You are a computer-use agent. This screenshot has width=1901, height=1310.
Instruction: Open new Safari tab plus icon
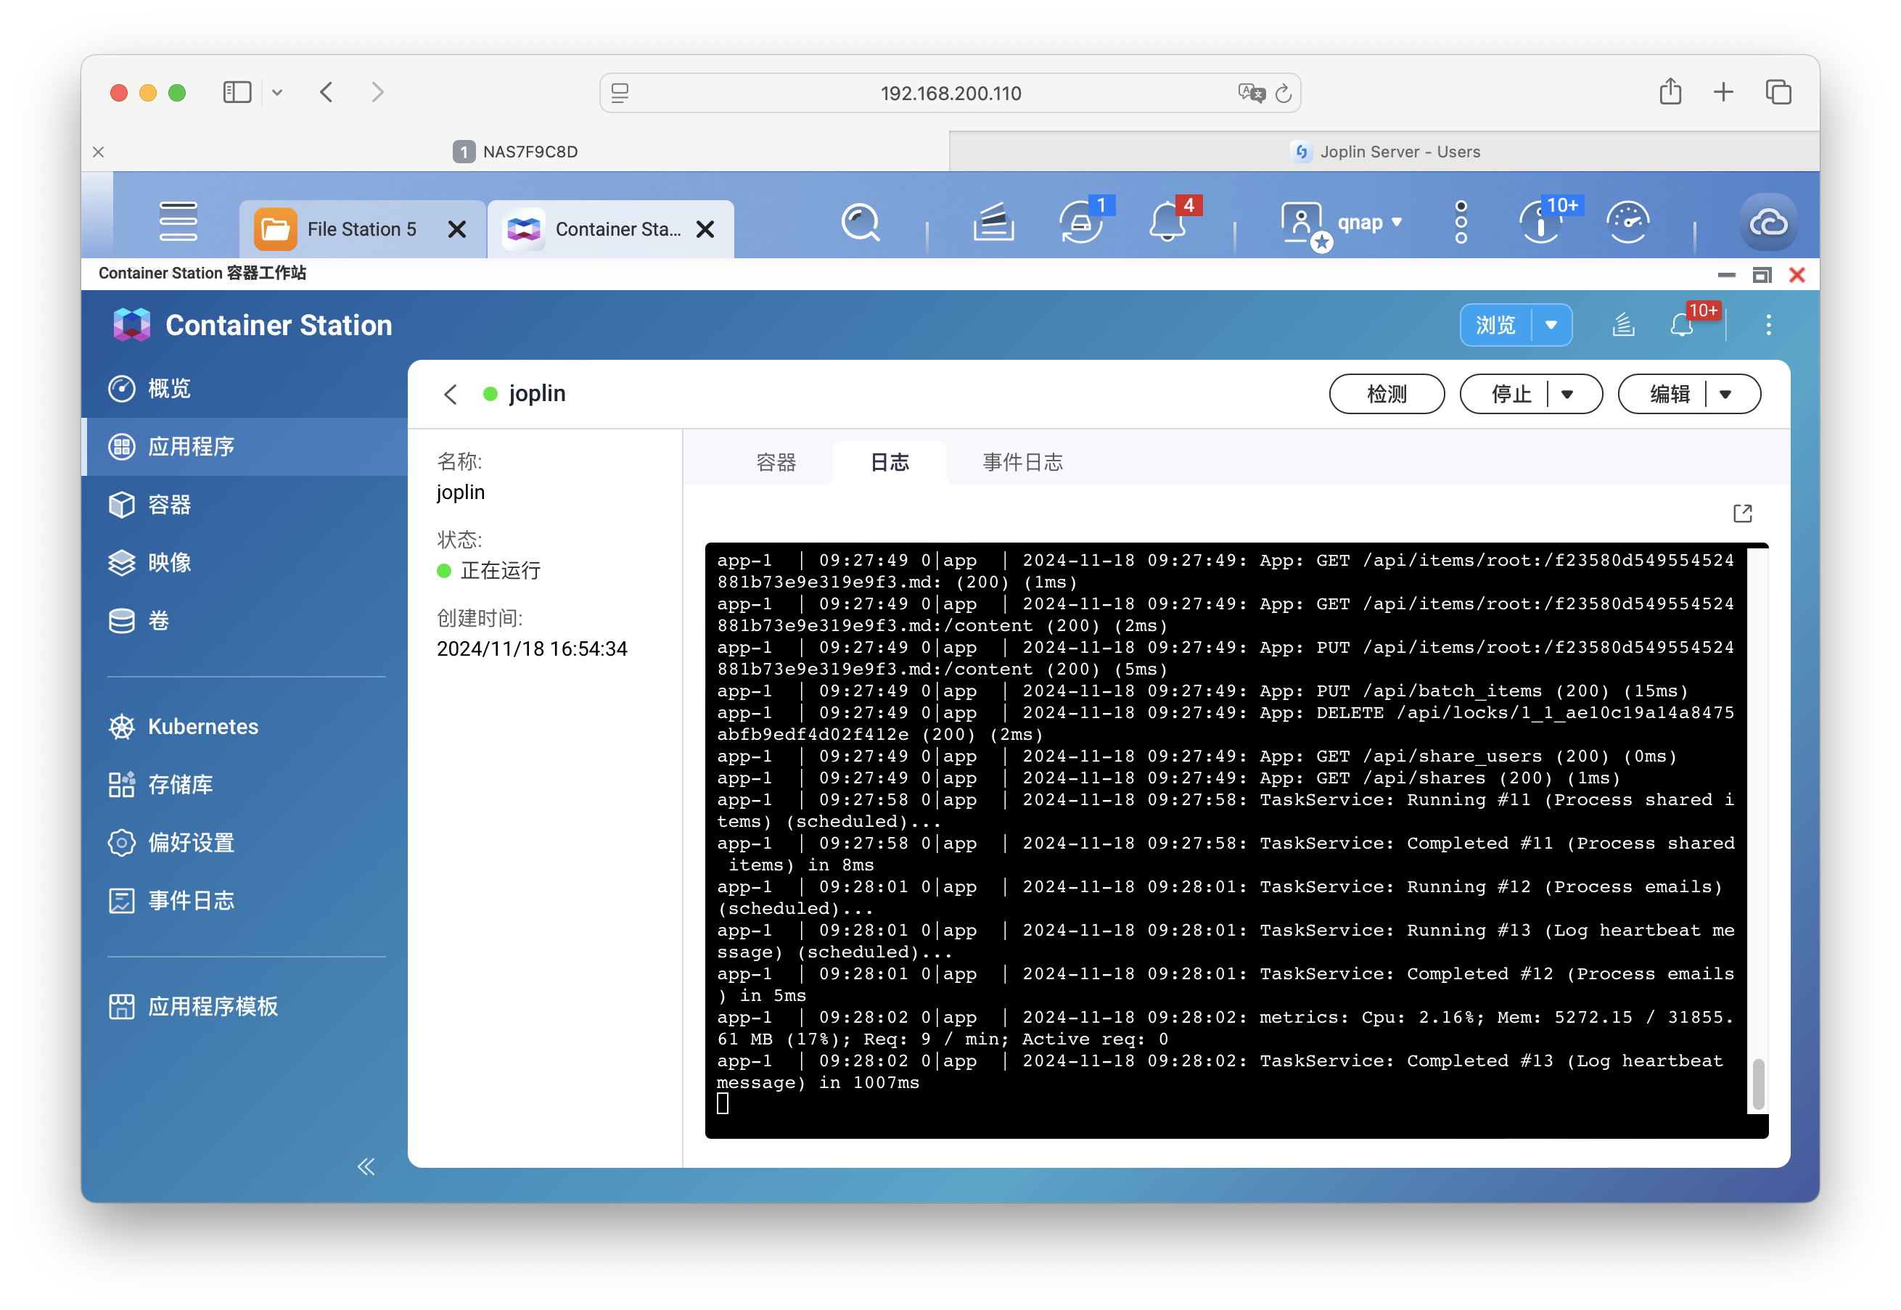[1724, 92]
